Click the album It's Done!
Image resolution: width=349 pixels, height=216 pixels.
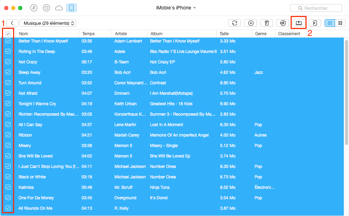click(159, 198)
